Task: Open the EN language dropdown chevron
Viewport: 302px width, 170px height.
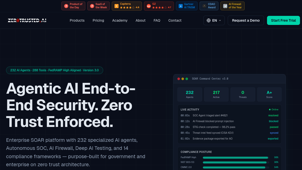Action: coord(220,20)
